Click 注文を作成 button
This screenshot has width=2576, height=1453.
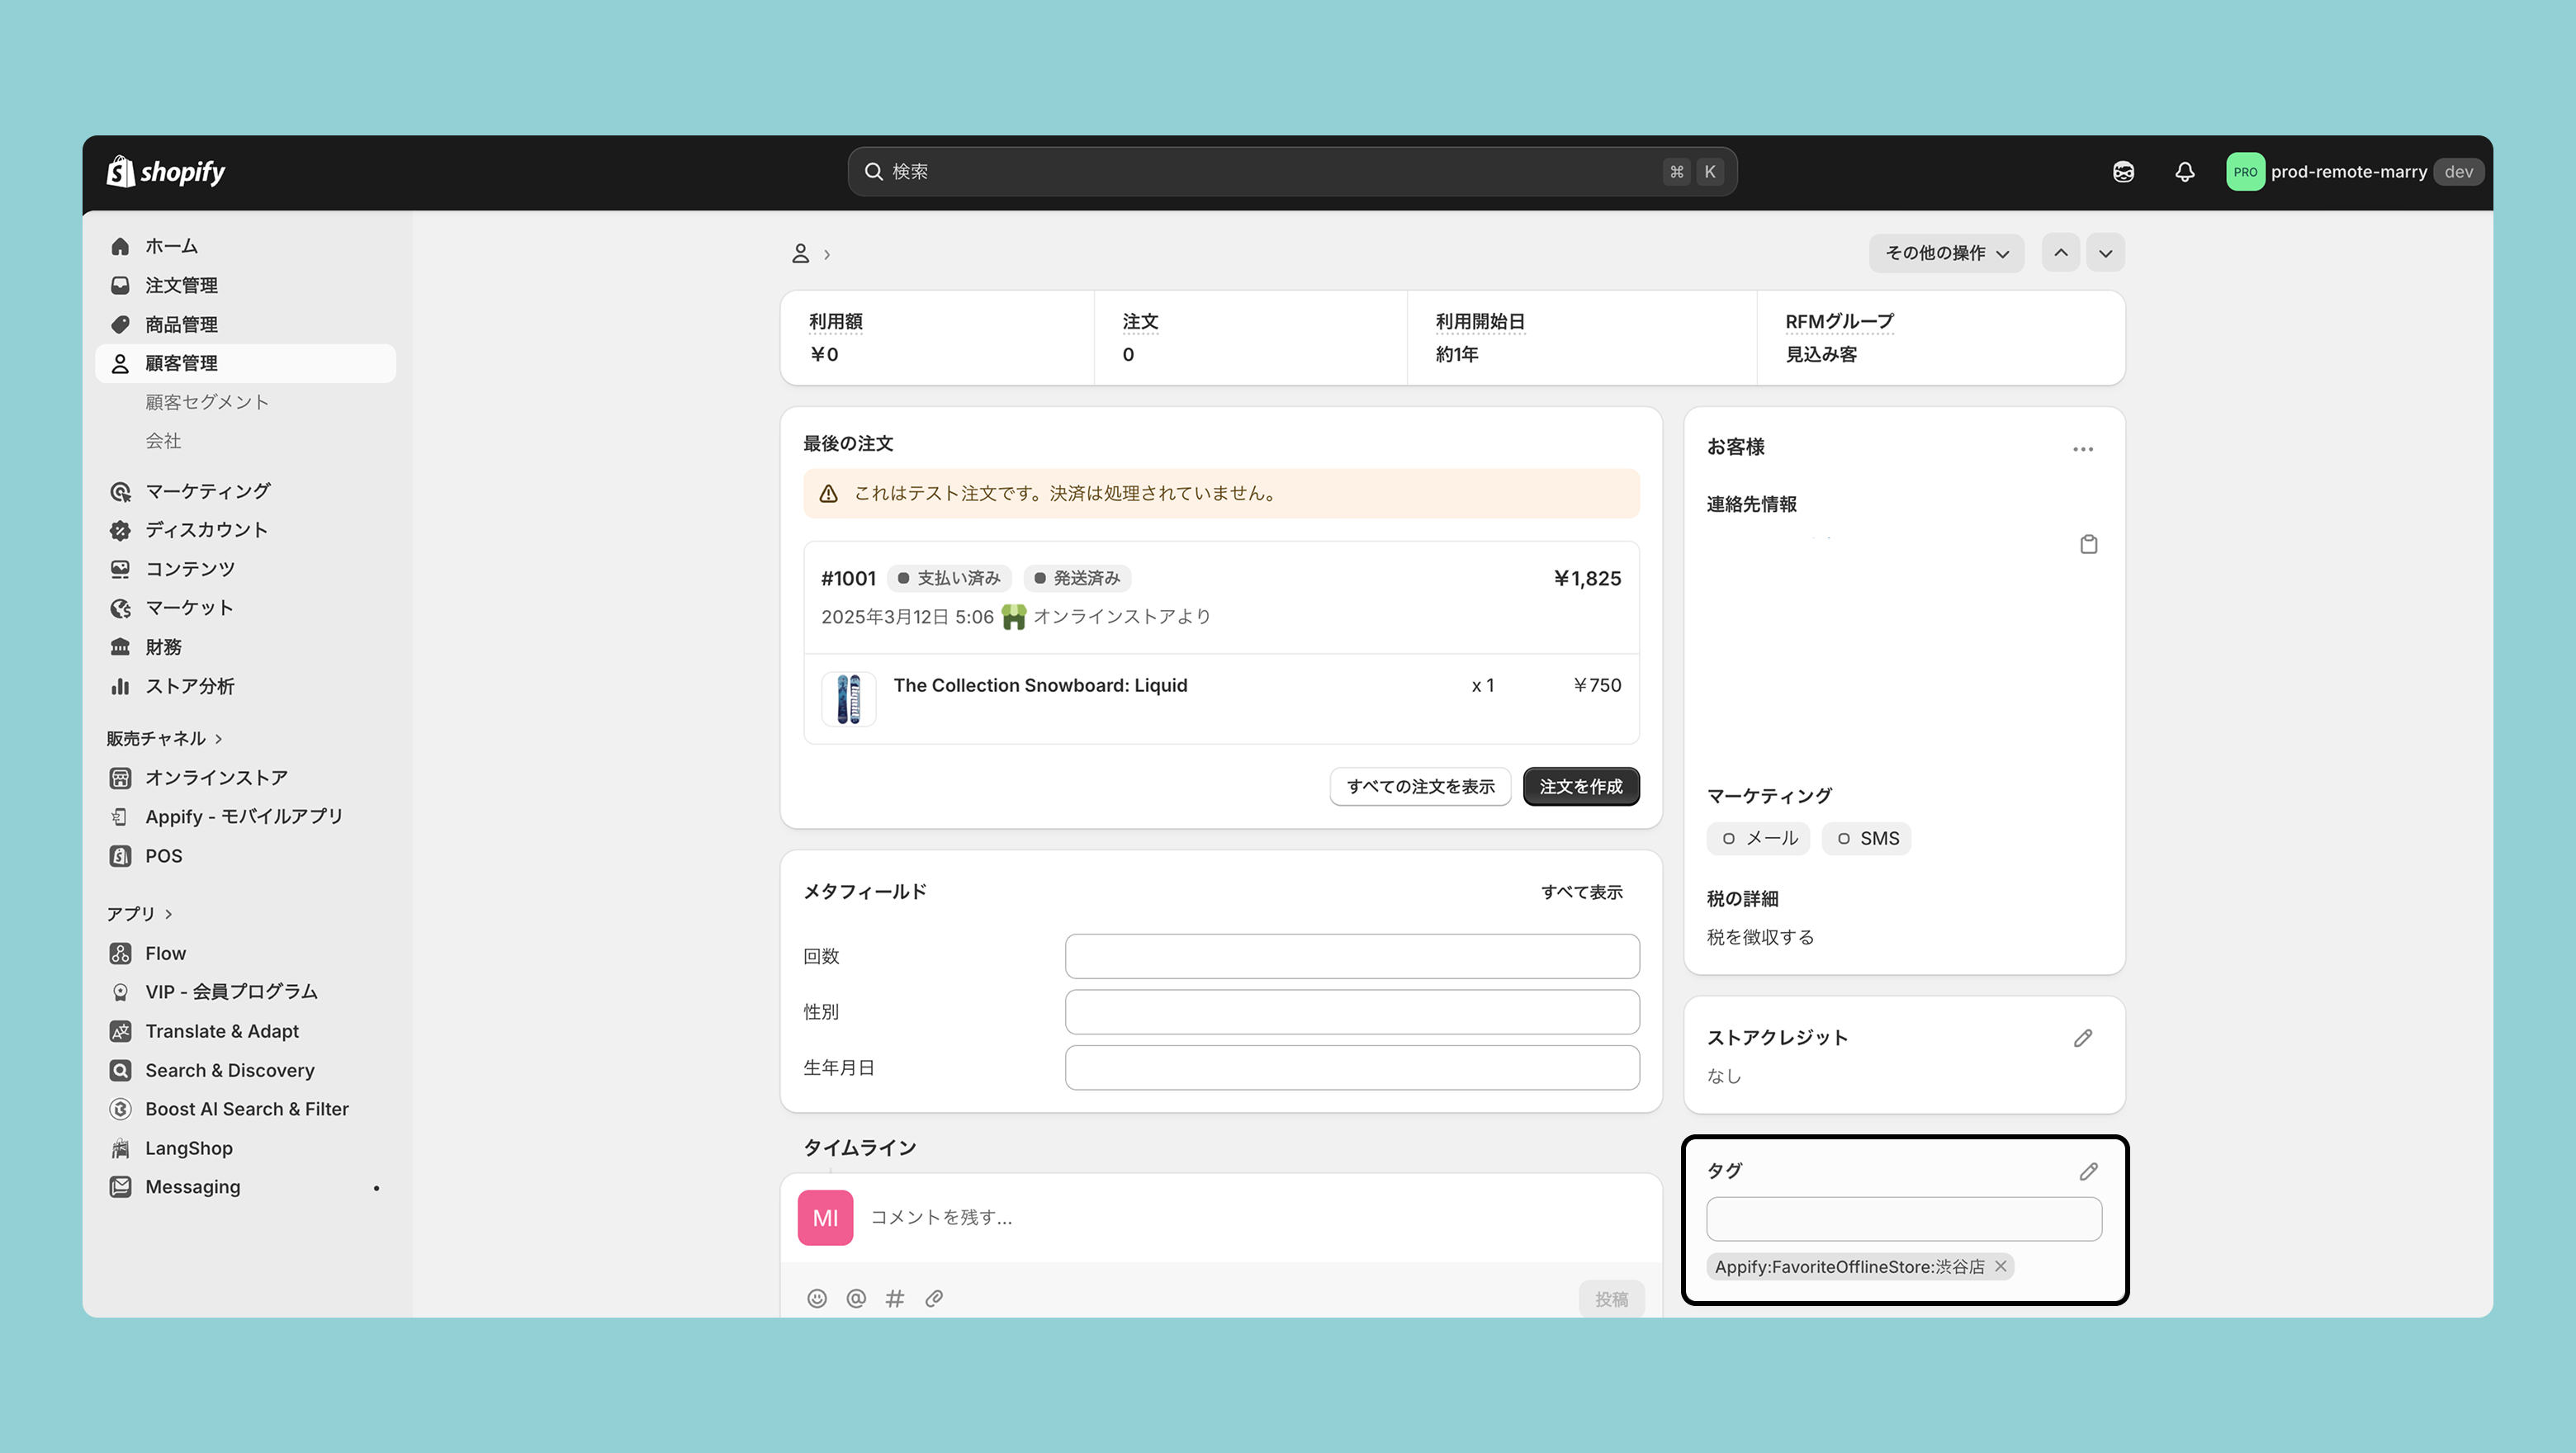[1580, 786]
